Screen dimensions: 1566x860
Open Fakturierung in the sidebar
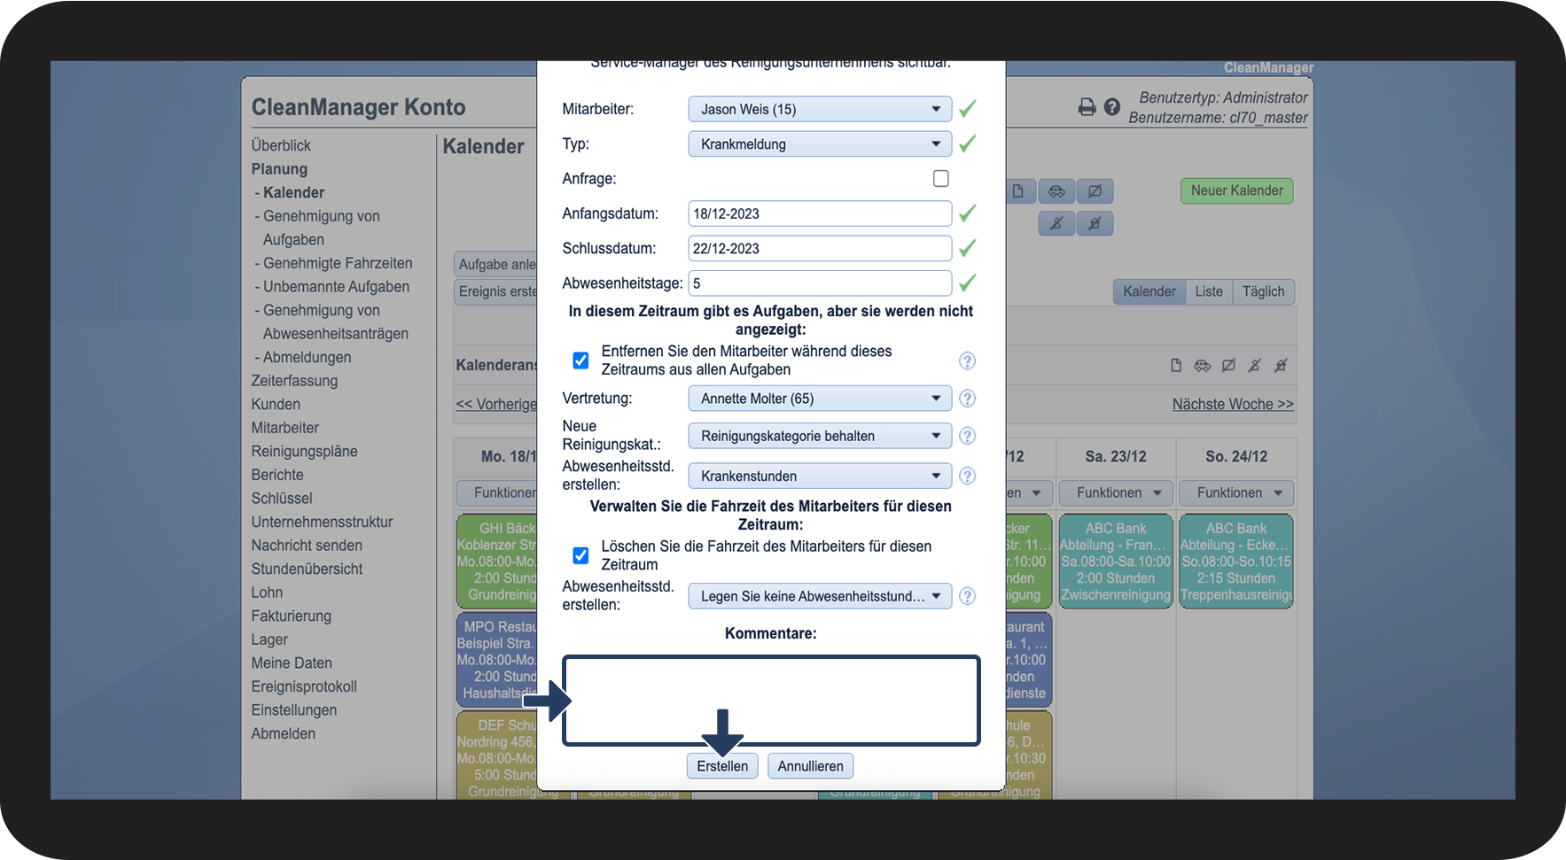(x=291, y=616)
